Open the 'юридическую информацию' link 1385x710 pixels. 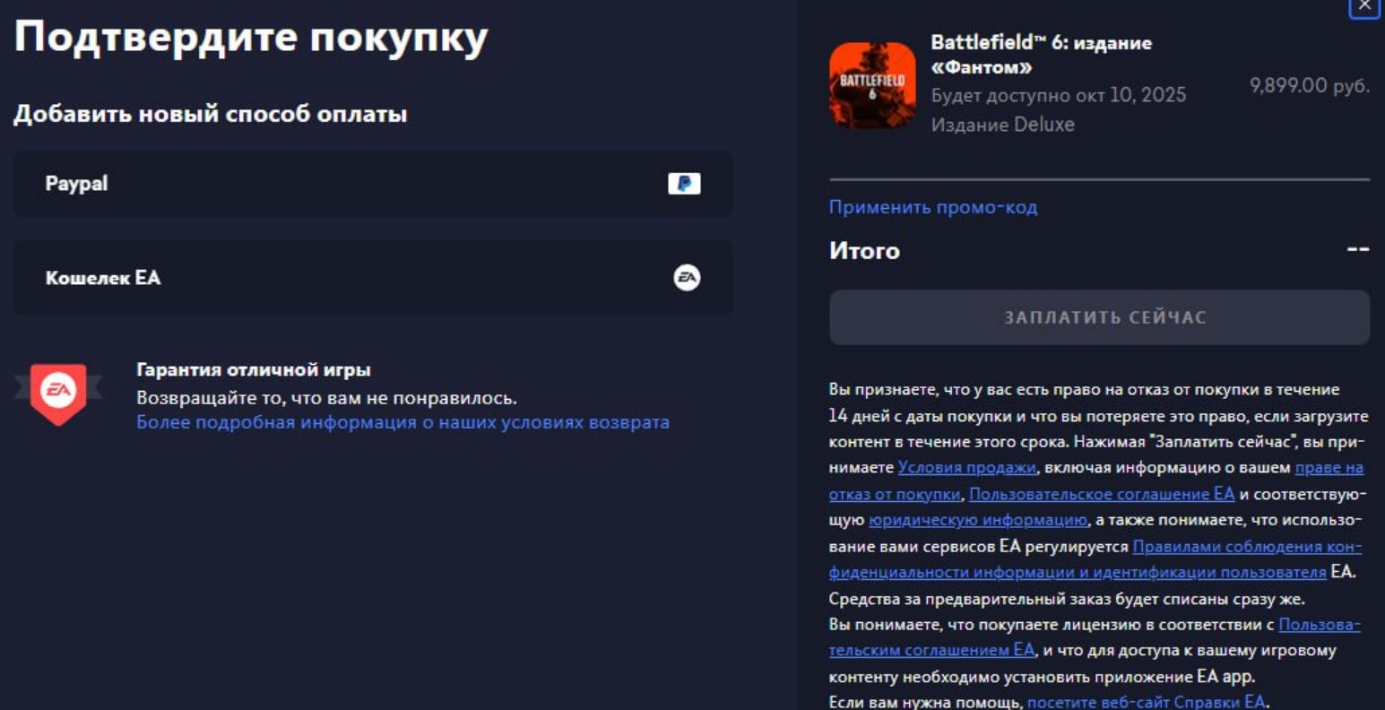coord(978,520)
